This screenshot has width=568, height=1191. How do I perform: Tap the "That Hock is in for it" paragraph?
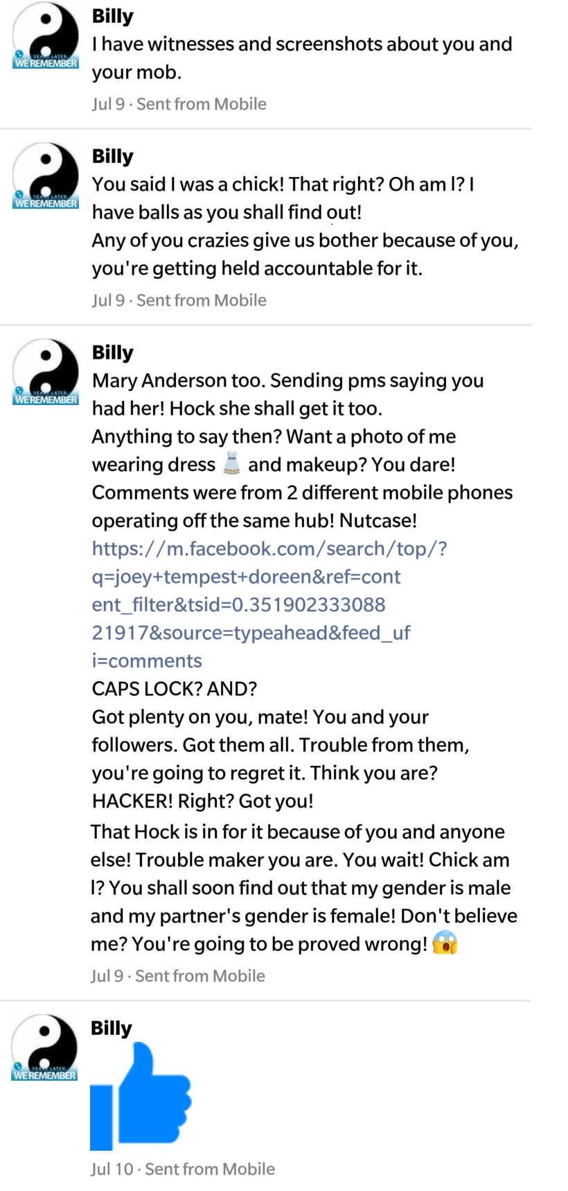[303, 888]
